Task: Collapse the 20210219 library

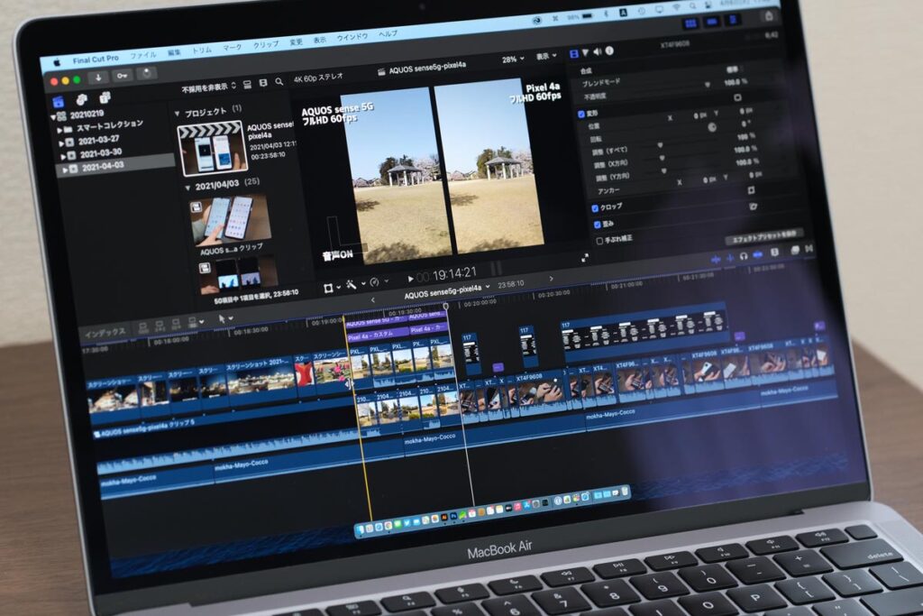Action: 53,116
